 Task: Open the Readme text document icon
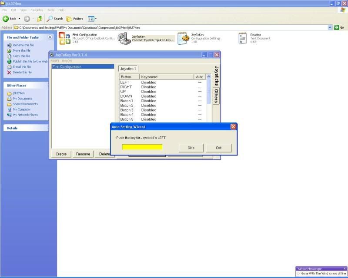pos(243,39)
